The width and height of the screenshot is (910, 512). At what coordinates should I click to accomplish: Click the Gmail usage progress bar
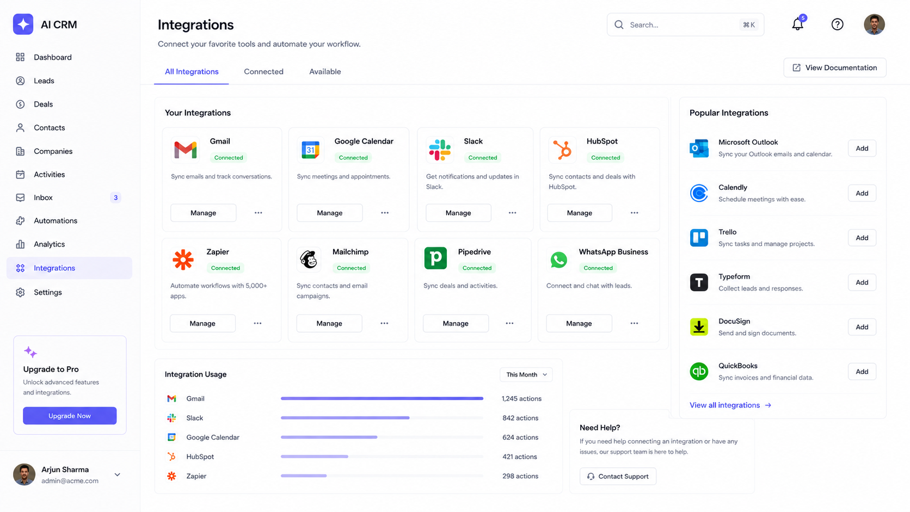pos(382,399)
